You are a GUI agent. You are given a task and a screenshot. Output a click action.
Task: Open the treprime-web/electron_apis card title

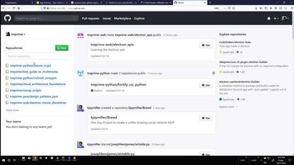[112, 44]
